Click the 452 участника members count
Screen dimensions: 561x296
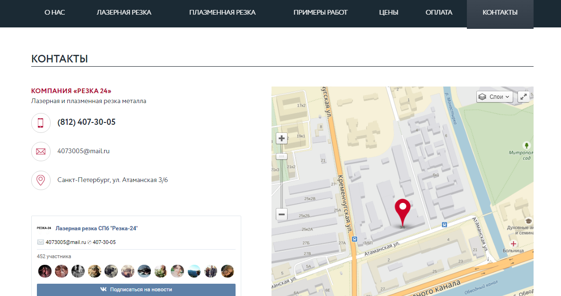click(53, 256)
